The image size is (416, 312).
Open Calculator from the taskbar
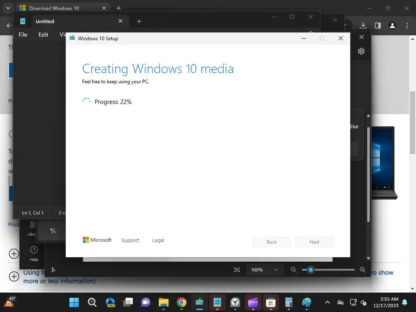coord(289,302)
